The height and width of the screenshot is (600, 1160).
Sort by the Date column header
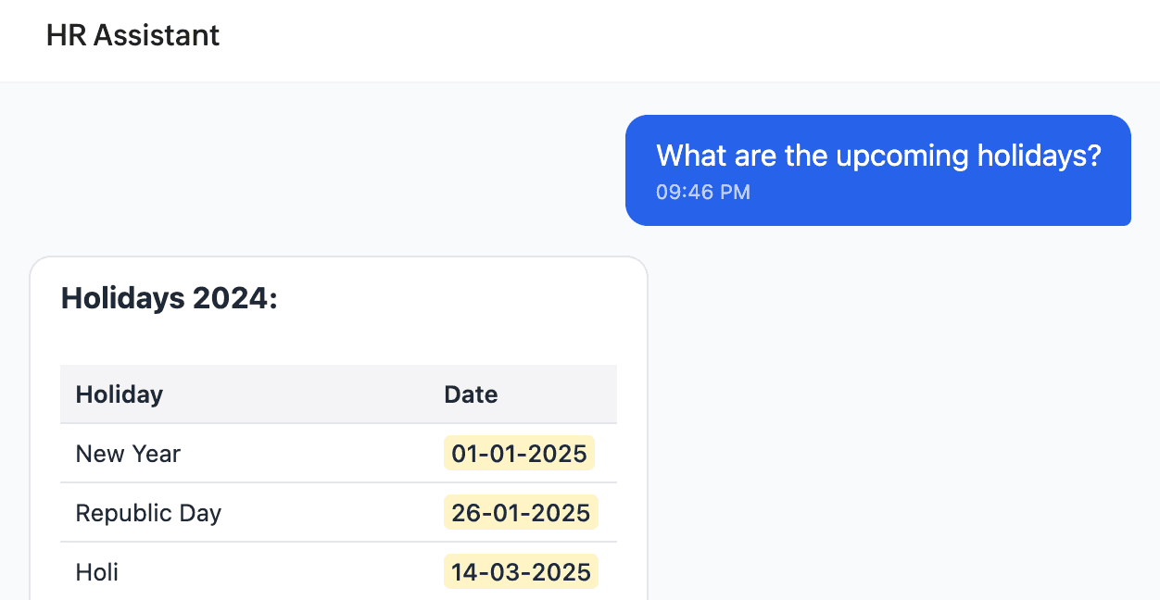click(x=471, y=394)
